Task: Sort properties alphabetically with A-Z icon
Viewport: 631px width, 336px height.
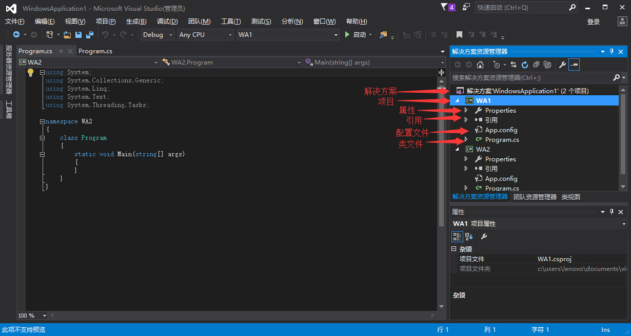Action: coord(469,236)
